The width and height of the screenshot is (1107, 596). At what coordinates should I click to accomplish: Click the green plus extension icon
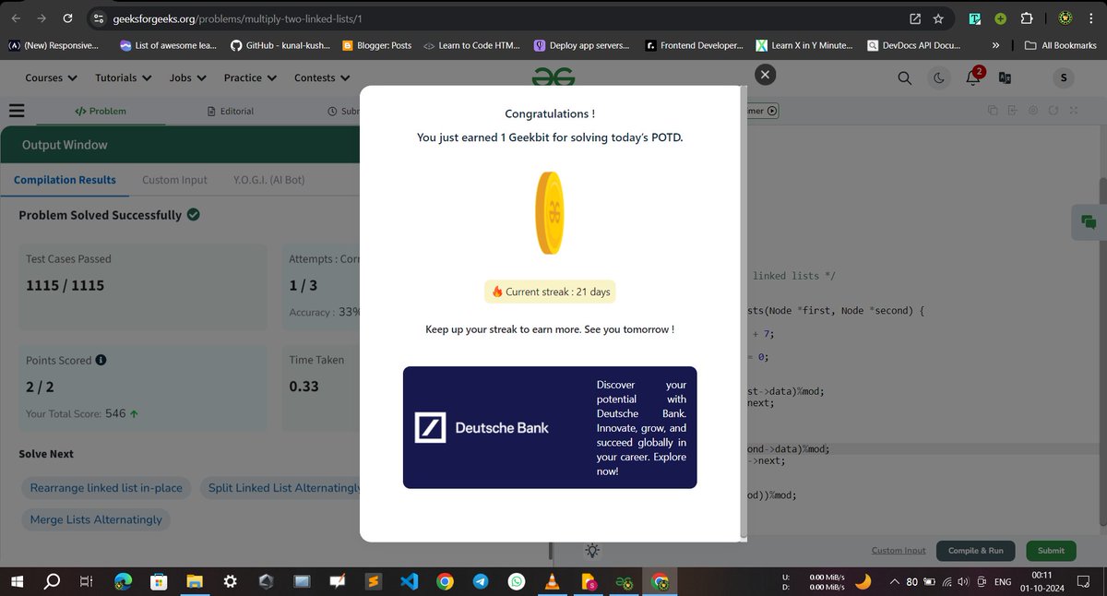click(1001, 18)
